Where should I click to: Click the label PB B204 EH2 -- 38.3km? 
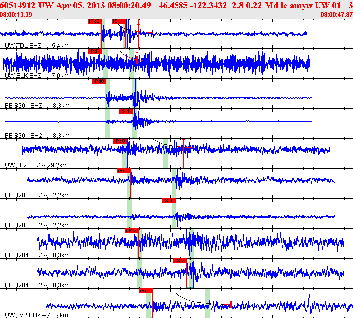37,285
